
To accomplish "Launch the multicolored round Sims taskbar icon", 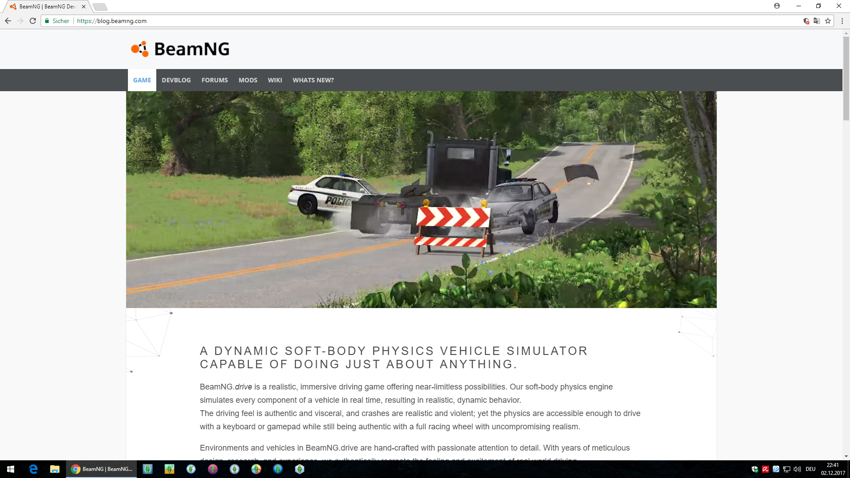I will click(x=256, y=469).
